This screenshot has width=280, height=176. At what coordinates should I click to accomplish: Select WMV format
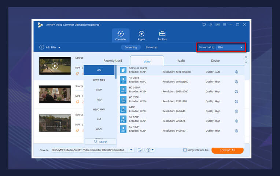click(x=99, y=129)
